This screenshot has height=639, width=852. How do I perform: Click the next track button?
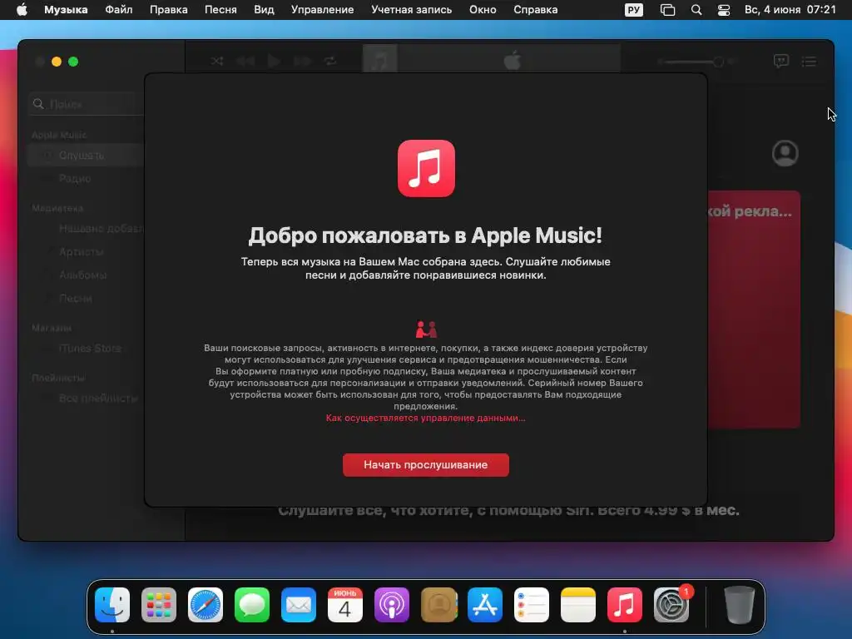[x=302, y=61]
